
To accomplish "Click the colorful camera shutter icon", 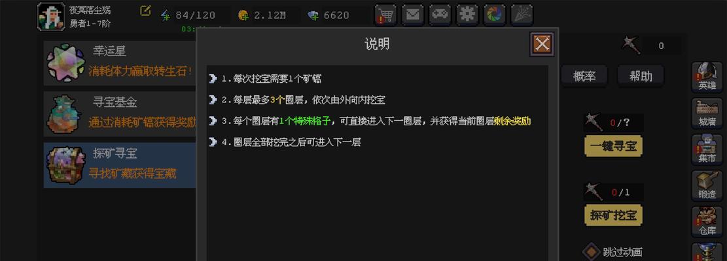I will [495, 15].
